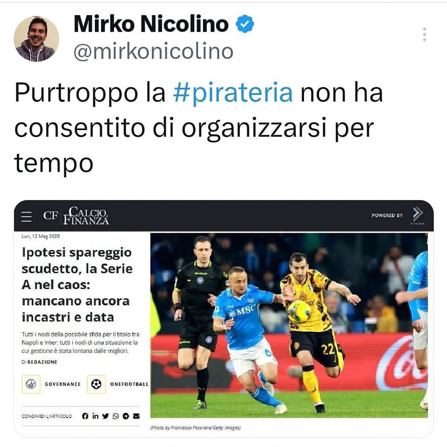Select the OneFootball category tag
Screen dimensions: 447x447
pyautogui.click(x=118, y=384)
